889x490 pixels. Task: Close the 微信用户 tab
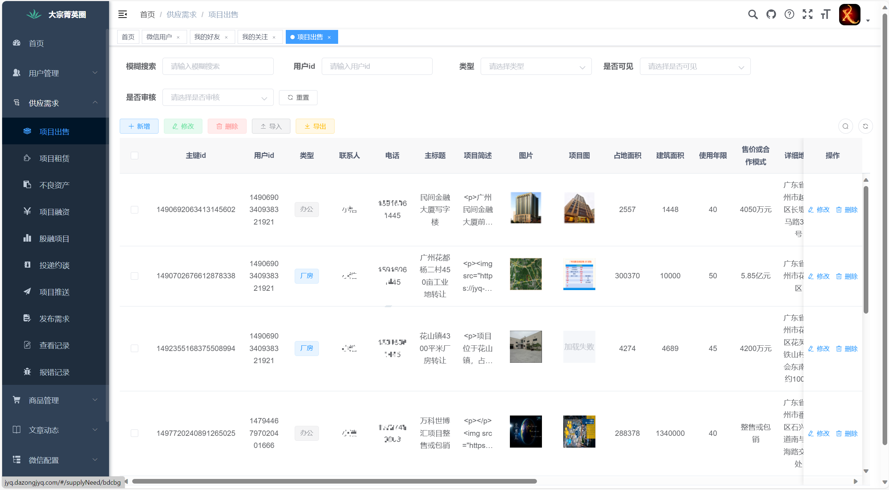tap(178, 37)
